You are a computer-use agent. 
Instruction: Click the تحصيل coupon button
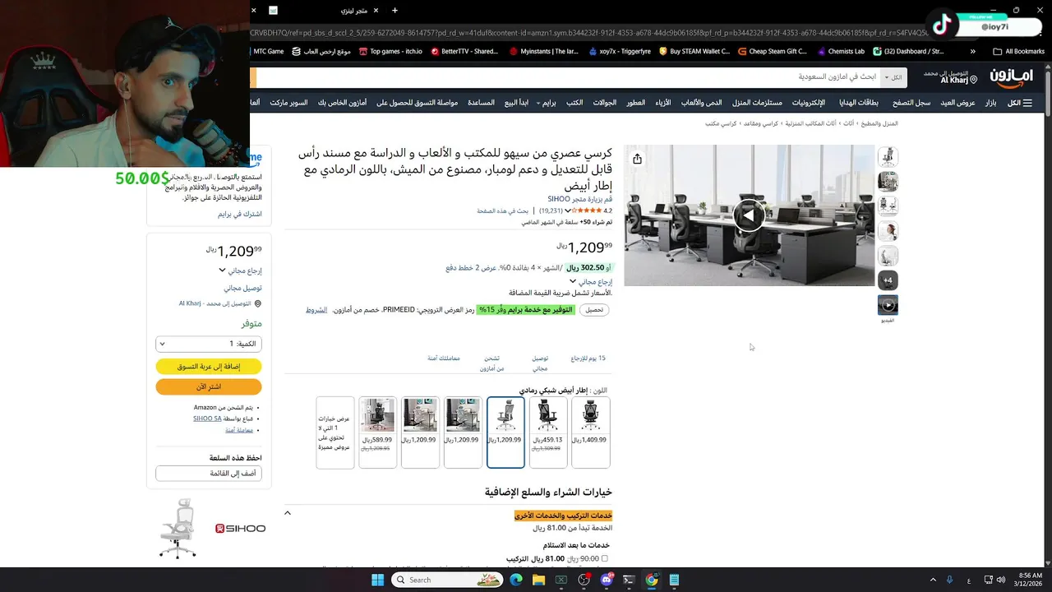coord(594,310)
